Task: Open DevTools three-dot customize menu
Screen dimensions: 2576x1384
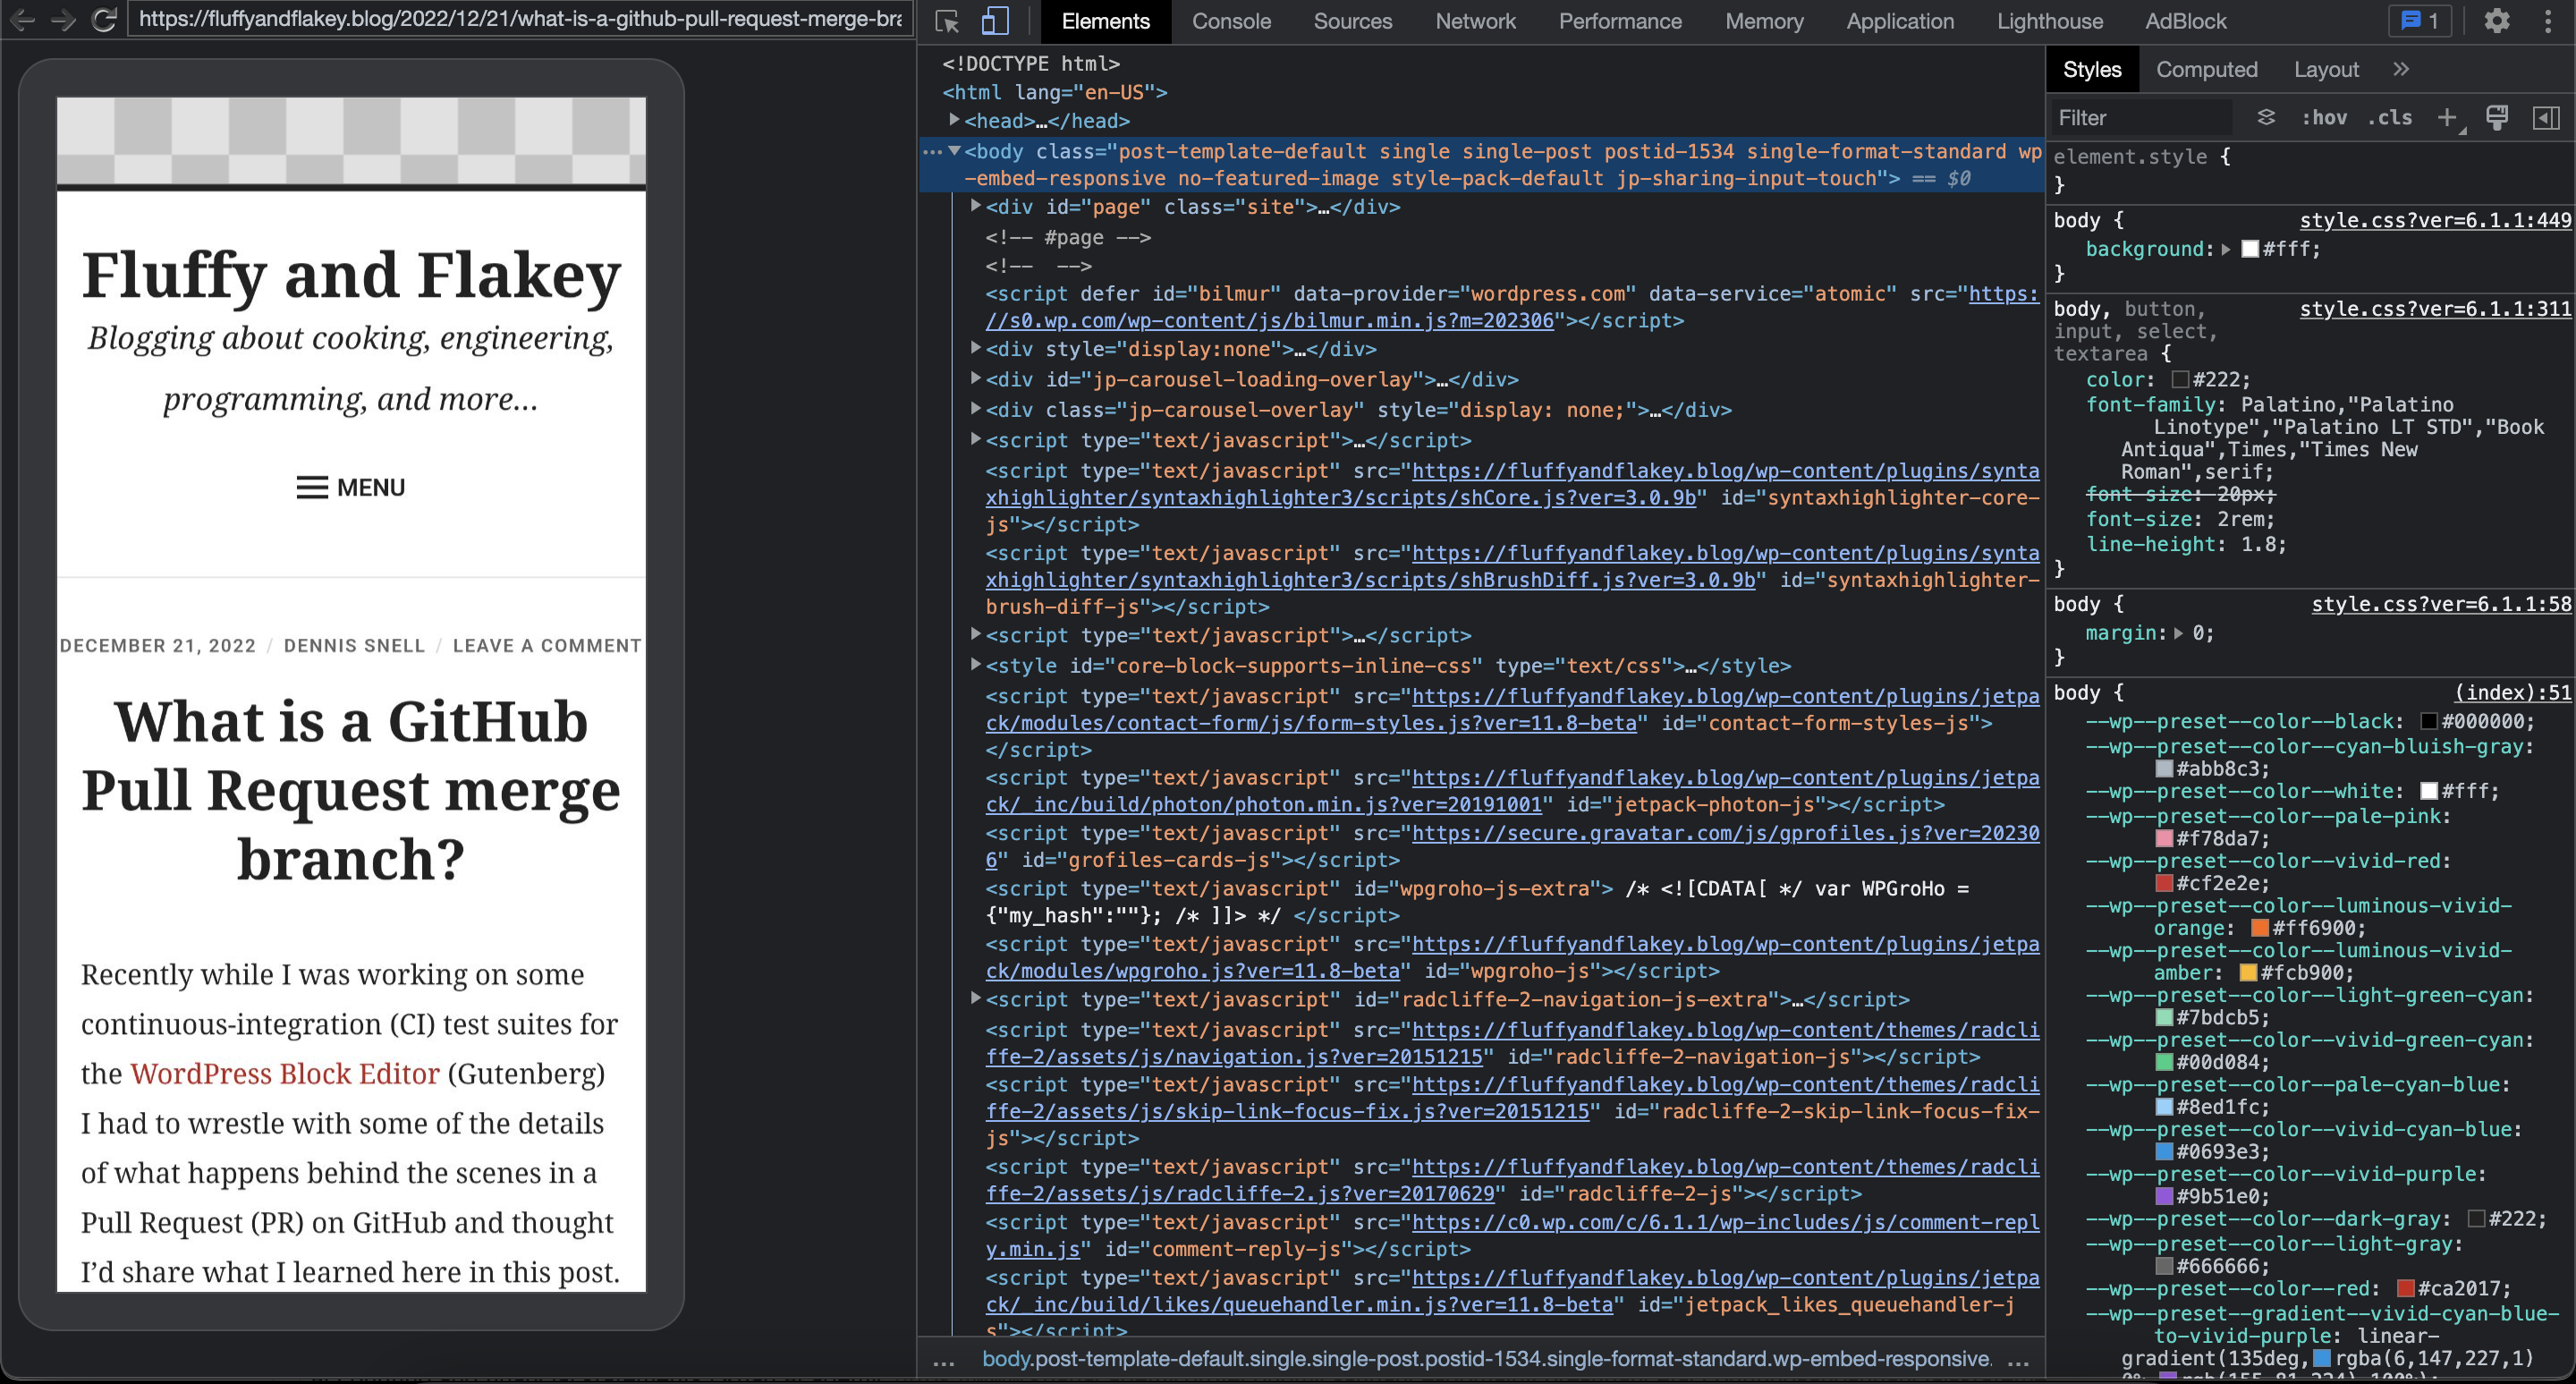Action: [x=2548, y=21]
